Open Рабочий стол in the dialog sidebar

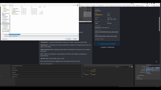6,22
